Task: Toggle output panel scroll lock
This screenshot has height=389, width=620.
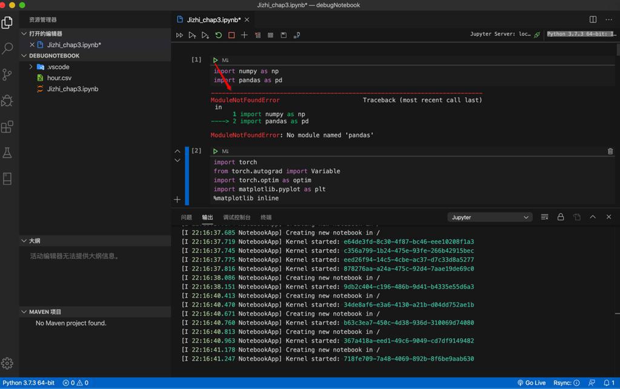Action: coord(561,217)
